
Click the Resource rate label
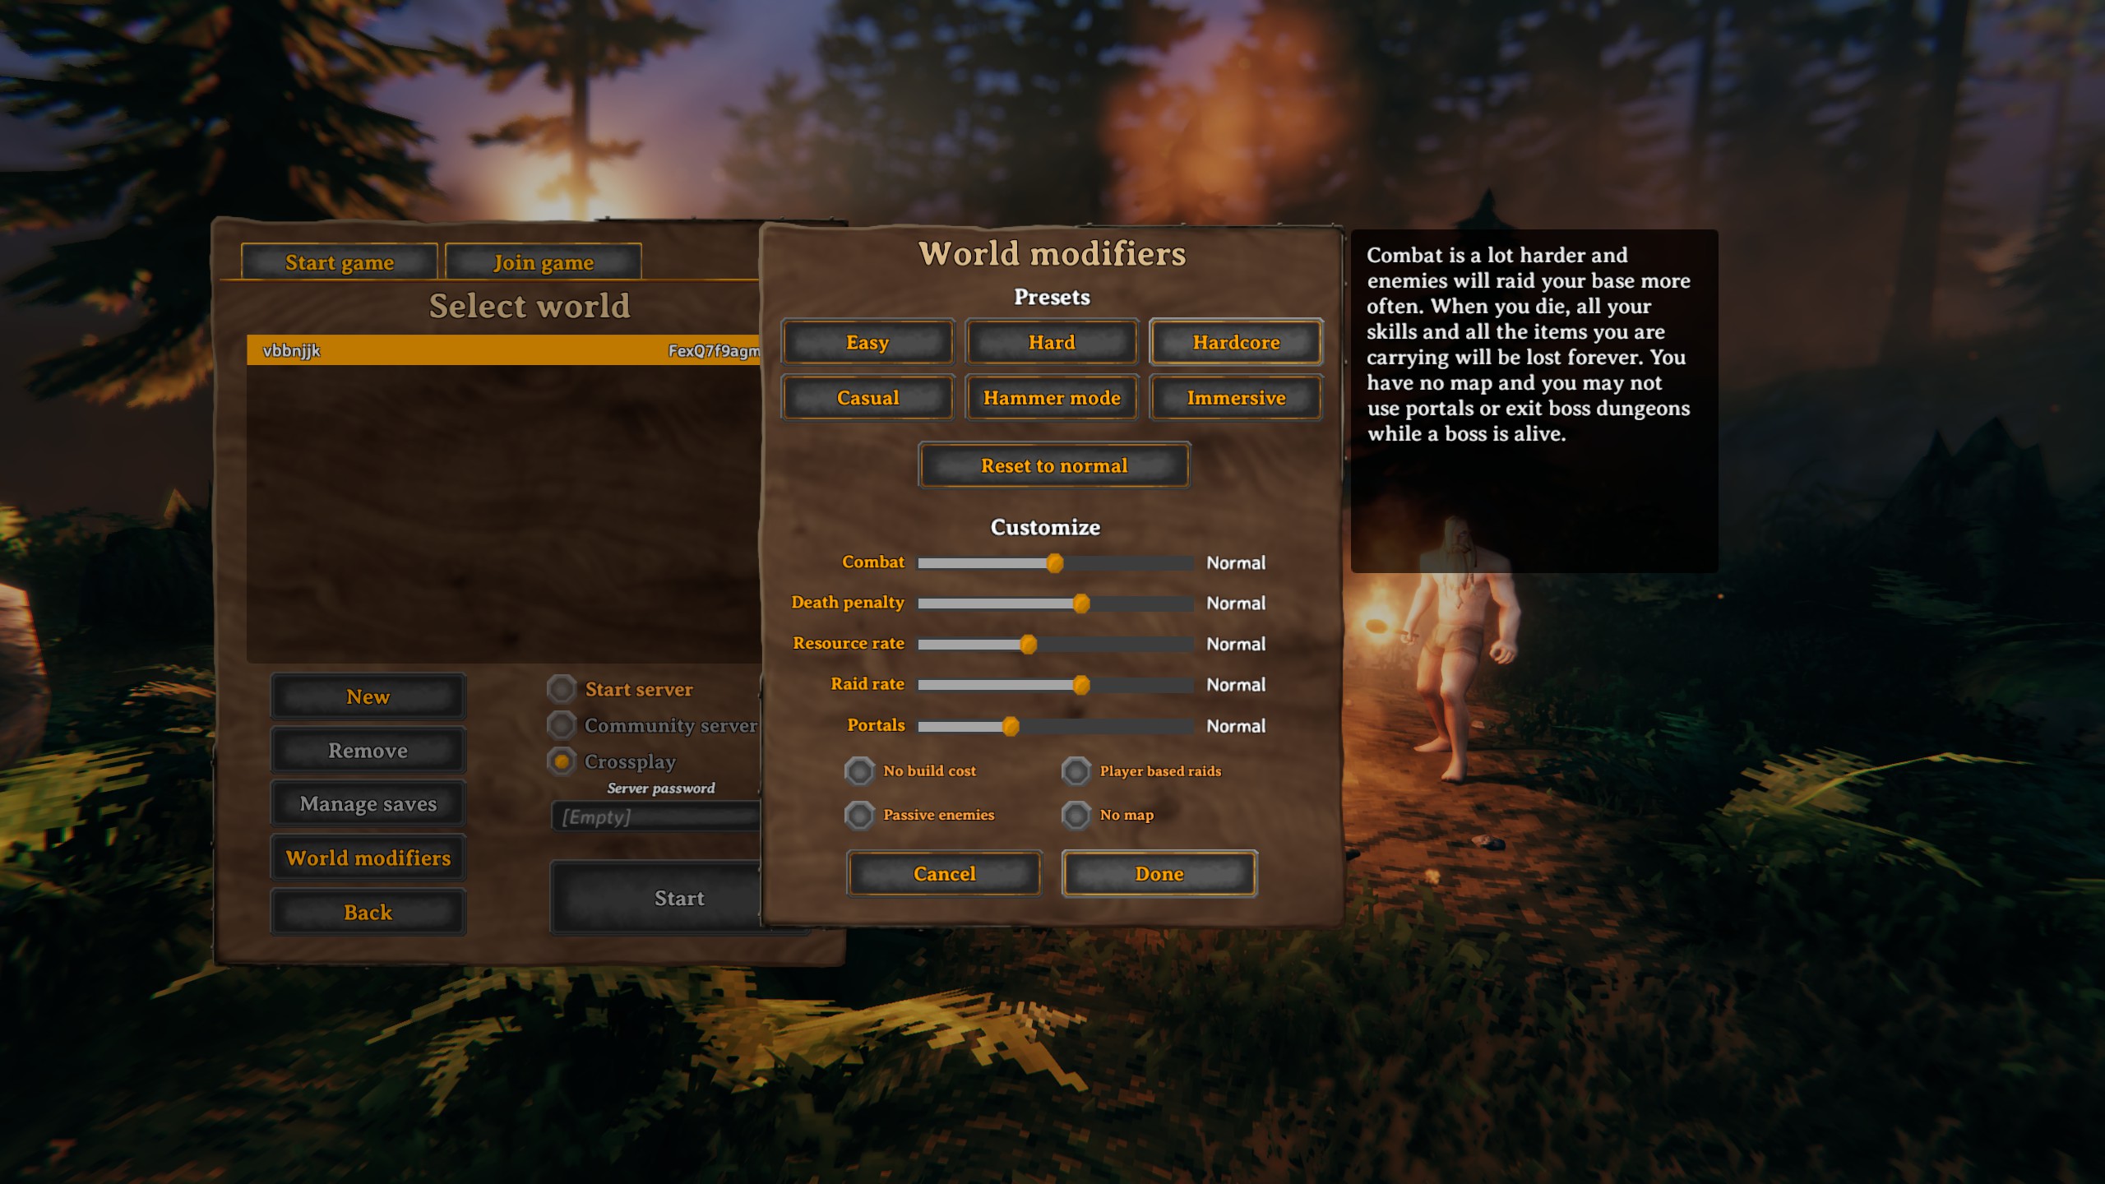[x=849, y=643]
